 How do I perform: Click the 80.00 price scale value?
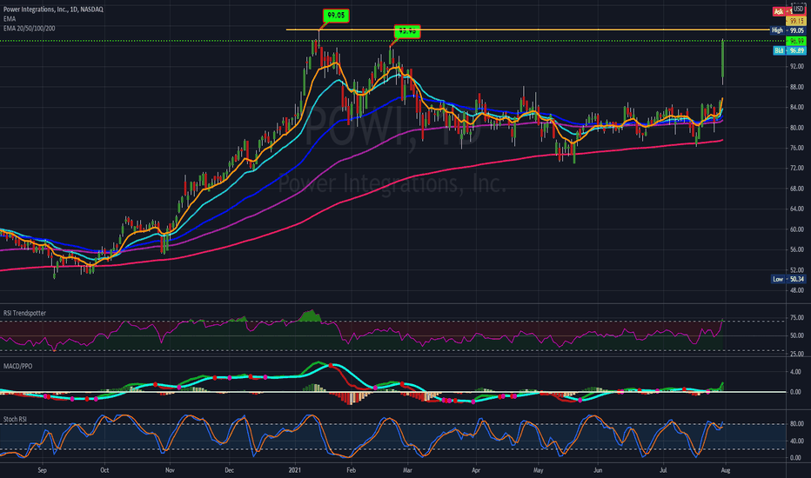pos(796,128)
